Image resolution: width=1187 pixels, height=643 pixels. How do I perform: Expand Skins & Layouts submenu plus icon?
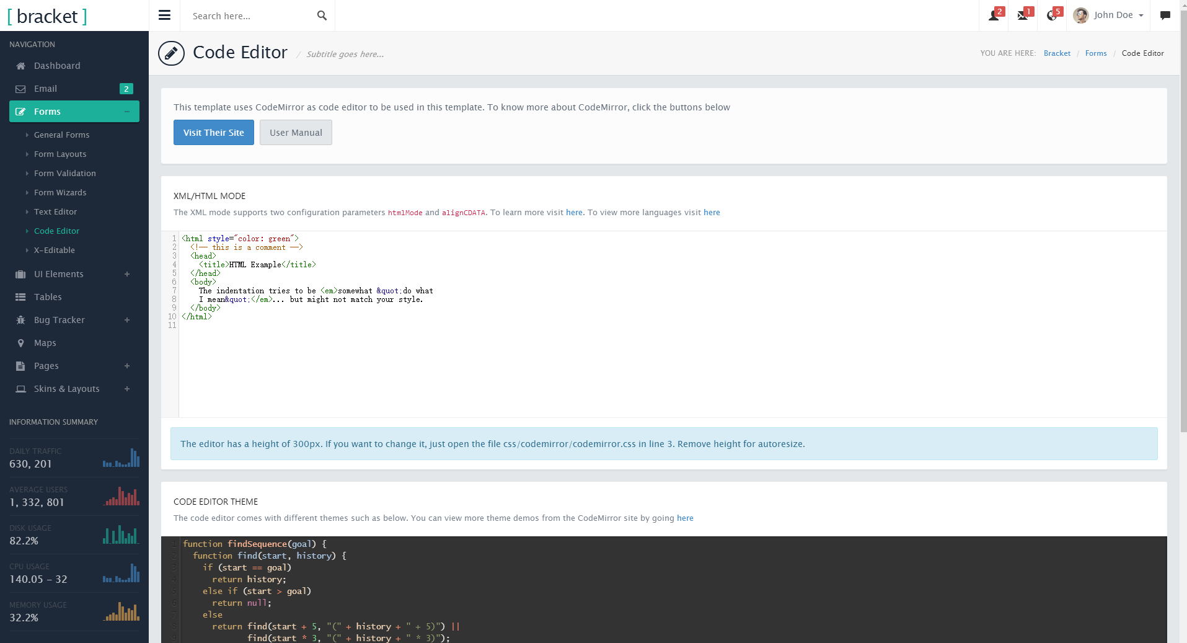pyautogui.click(x=127, y=389)
